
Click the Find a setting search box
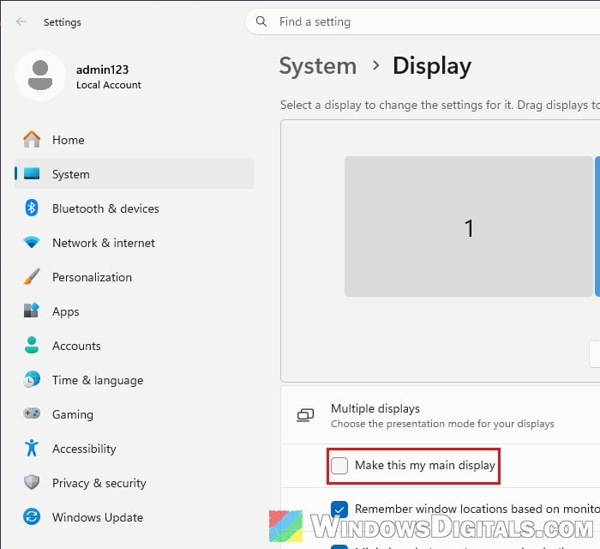click(423, 21)
